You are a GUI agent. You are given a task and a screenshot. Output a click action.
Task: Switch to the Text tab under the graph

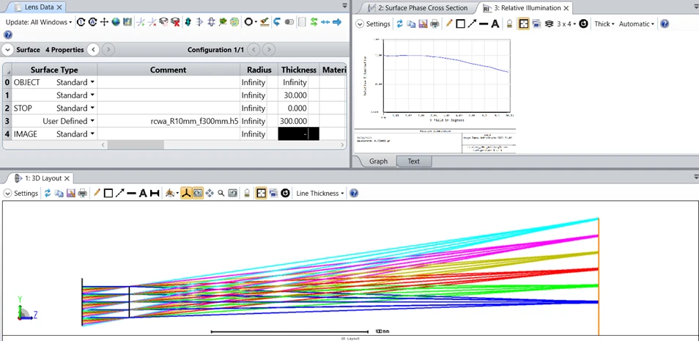[414, 161]
